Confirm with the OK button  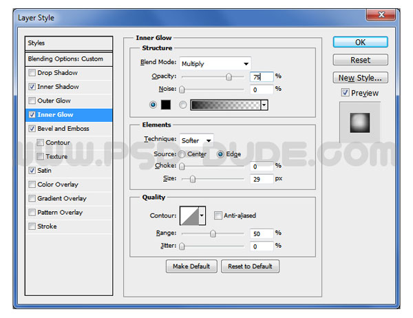coord(360,42)
